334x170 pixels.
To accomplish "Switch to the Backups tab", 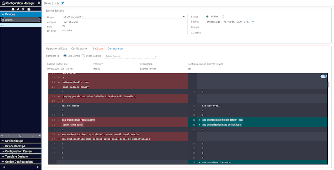I will click(98, 49).
